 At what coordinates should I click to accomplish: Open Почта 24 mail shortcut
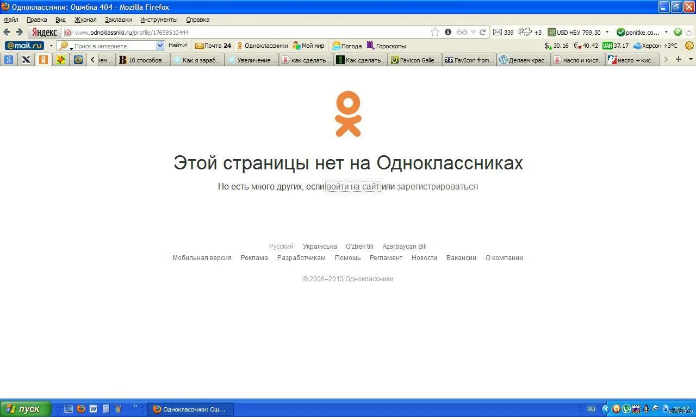[213, 46]
